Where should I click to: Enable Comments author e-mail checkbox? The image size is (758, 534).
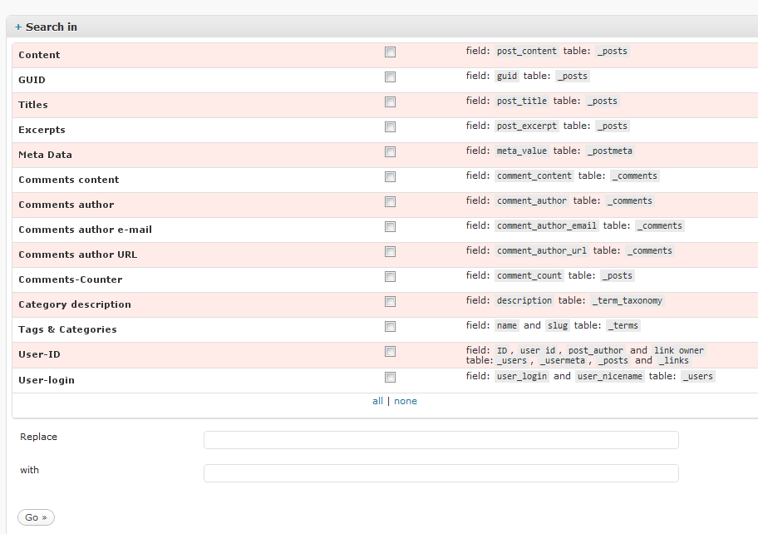click(390, 226)
